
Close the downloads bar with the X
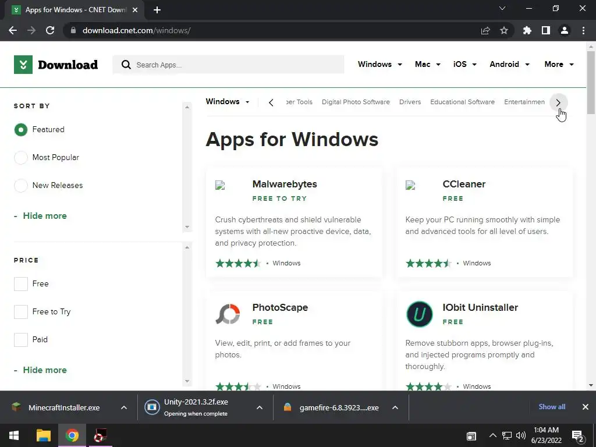point(586,407)
